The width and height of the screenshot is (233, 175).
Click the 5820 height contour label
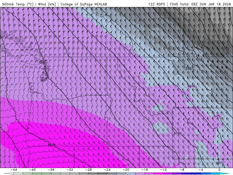(52, 145)
